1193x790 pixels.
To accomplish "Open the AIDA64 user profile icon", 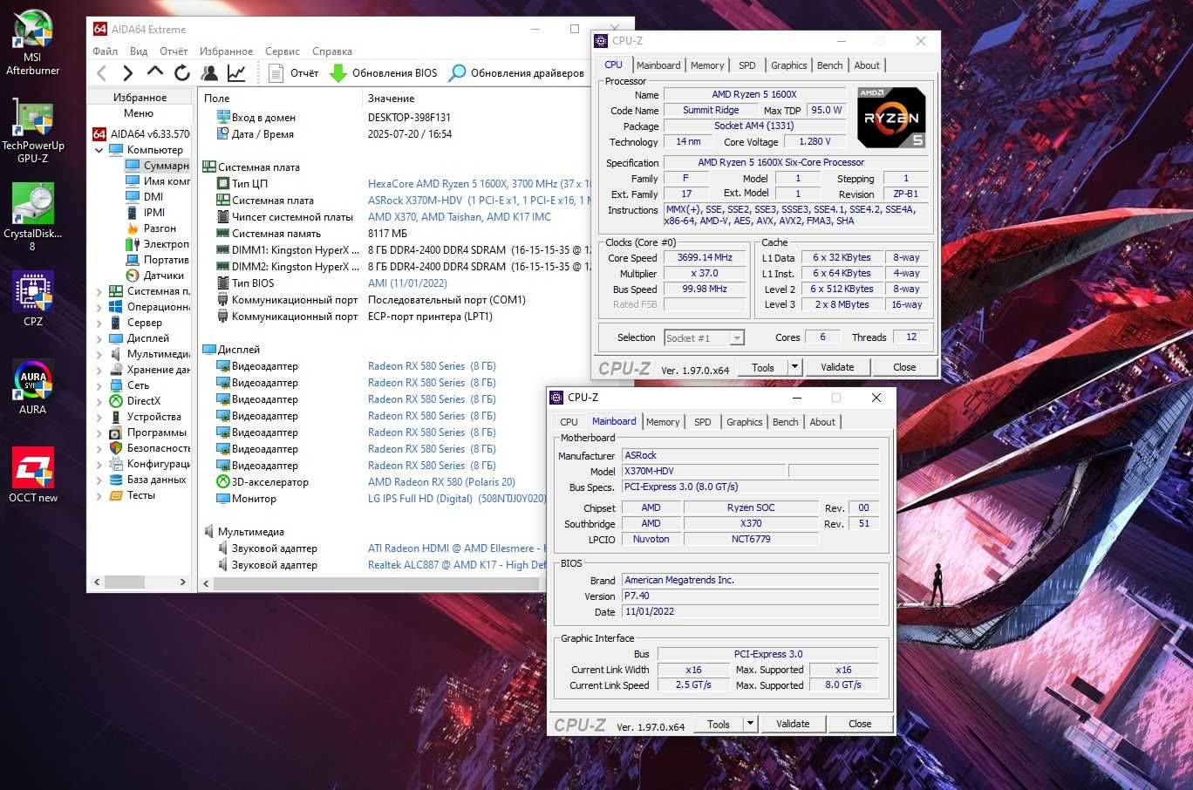I will pyautogui.click(x=209, y=73).
